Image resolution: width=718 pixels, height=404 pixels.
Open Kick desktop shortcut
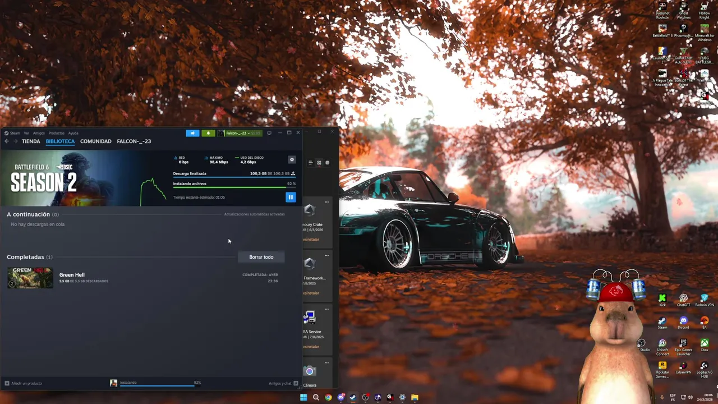(x=662, y=300)
